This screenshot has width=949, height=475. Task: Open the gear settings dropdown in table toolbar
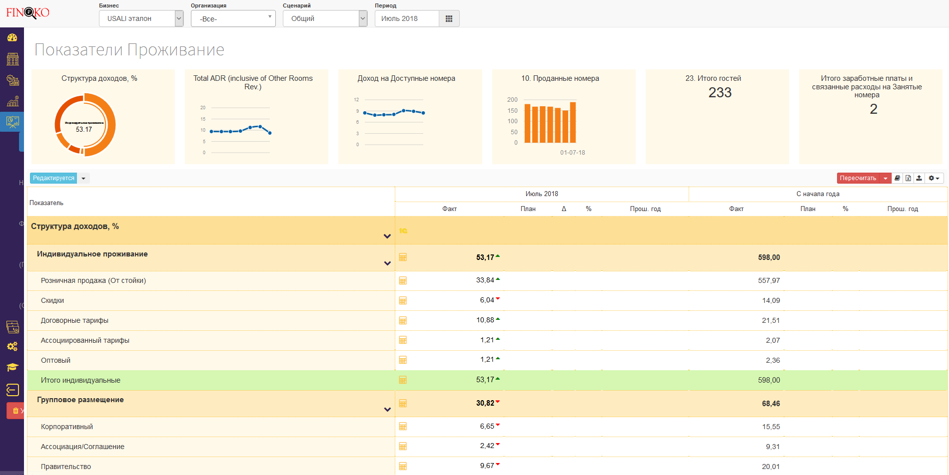click(x=934, y=178)
